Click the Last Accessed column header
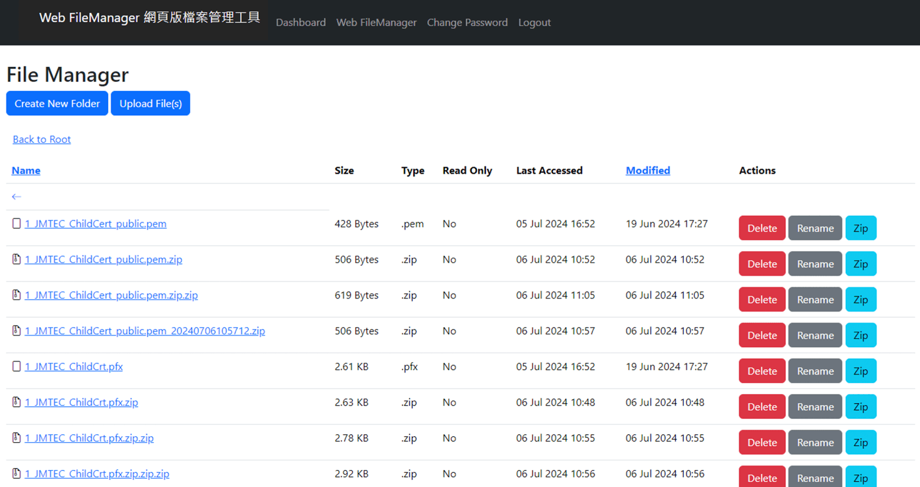 [x=549, y=170]
